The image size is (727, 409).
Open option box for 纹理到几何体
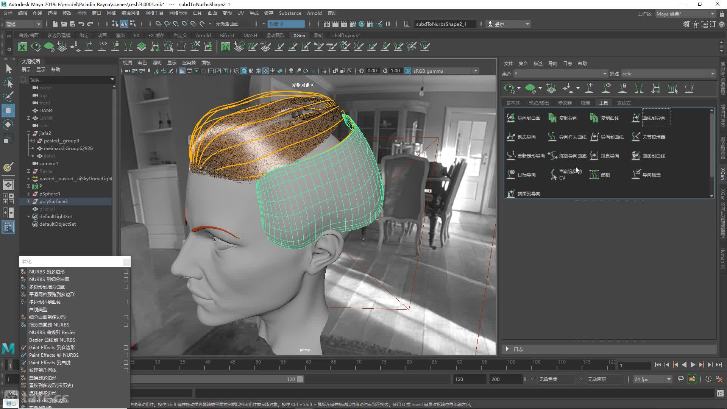126,370
